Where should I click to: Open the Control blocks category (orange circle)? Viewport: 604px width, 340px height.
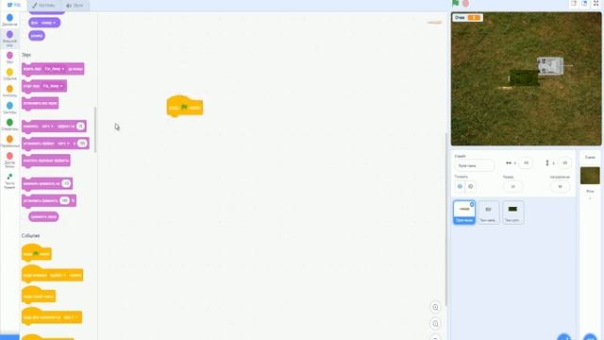[9, 91]
